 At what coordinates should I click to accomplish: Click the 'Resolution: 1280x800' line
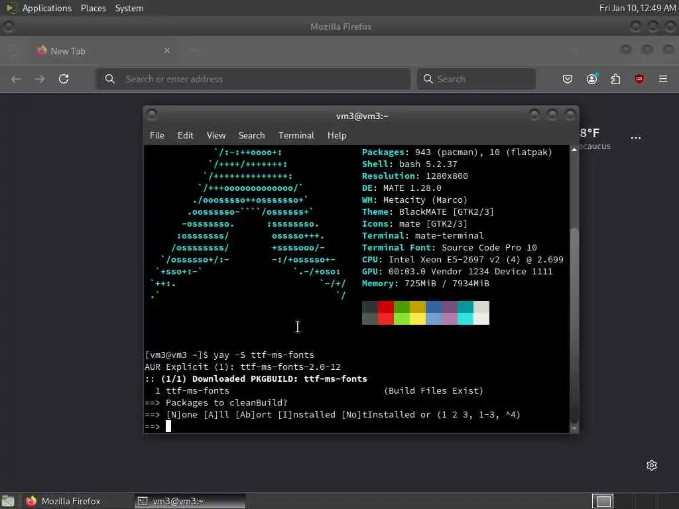click(x=415, y=176)
